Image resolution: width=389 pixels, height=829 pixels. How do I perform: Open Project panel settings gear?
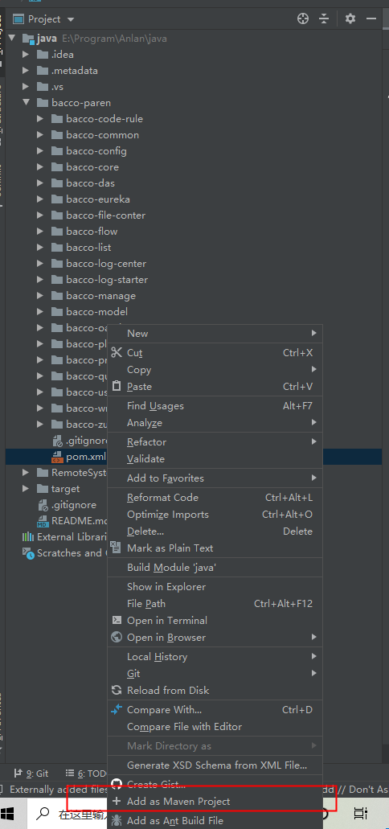pos(350,19)
